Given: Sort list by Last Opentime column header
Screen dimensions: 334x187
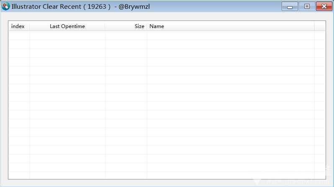Looking at the screenshot, I should 67,26.
